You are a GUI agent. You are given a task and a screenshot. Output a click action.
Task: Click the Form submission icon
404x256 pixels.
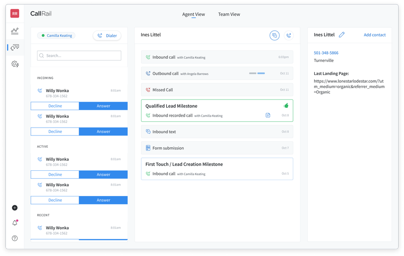[148, 148]
